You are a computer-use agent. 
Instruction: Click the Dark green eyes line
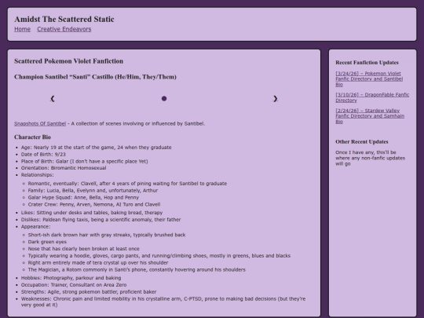point(47,242)
